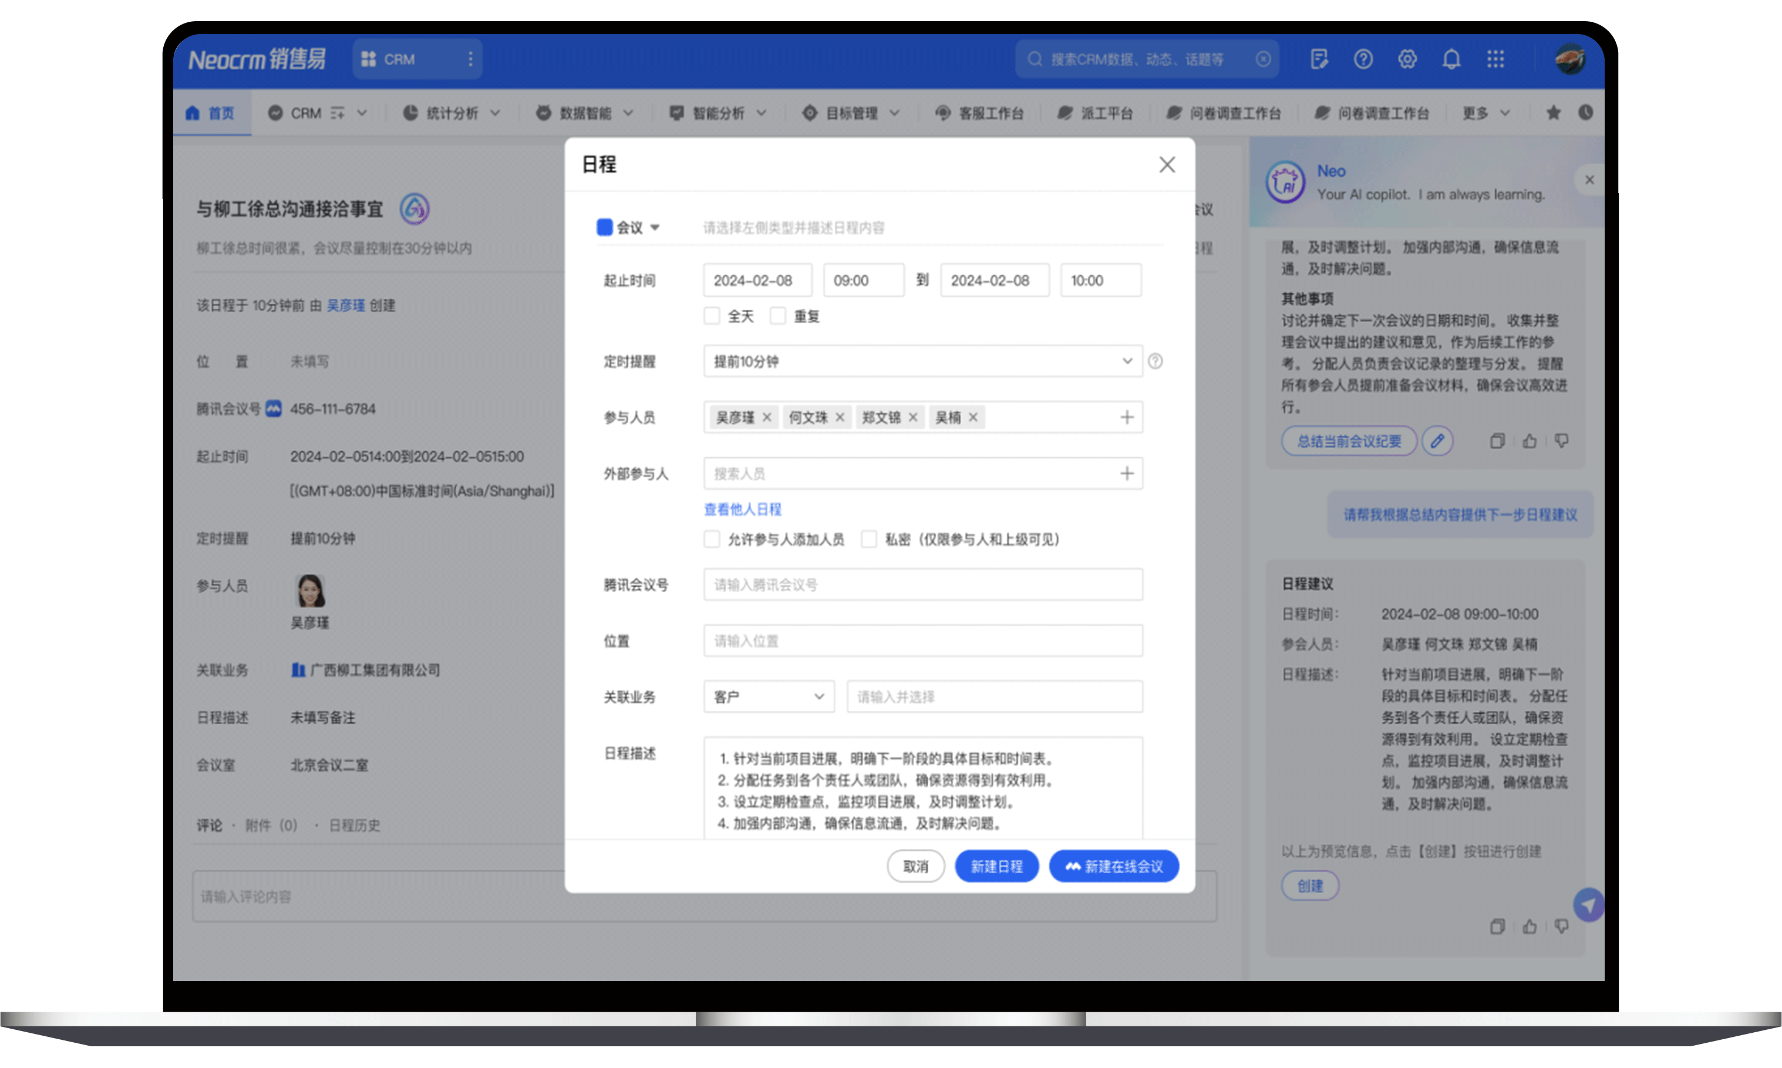The width and height of the screenshot is (1782, 1068).
Task: Switch to the 附件 (0) tab
Action: (271, 826)
